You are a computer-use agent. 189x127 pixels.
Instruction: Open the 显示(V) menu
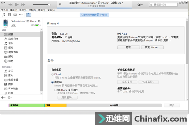(x=23, y=10)
